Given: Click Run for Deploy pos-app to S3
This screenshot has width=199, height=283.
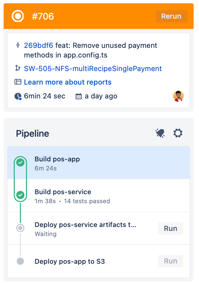Looking at the screenshot, I should point(170,261).
